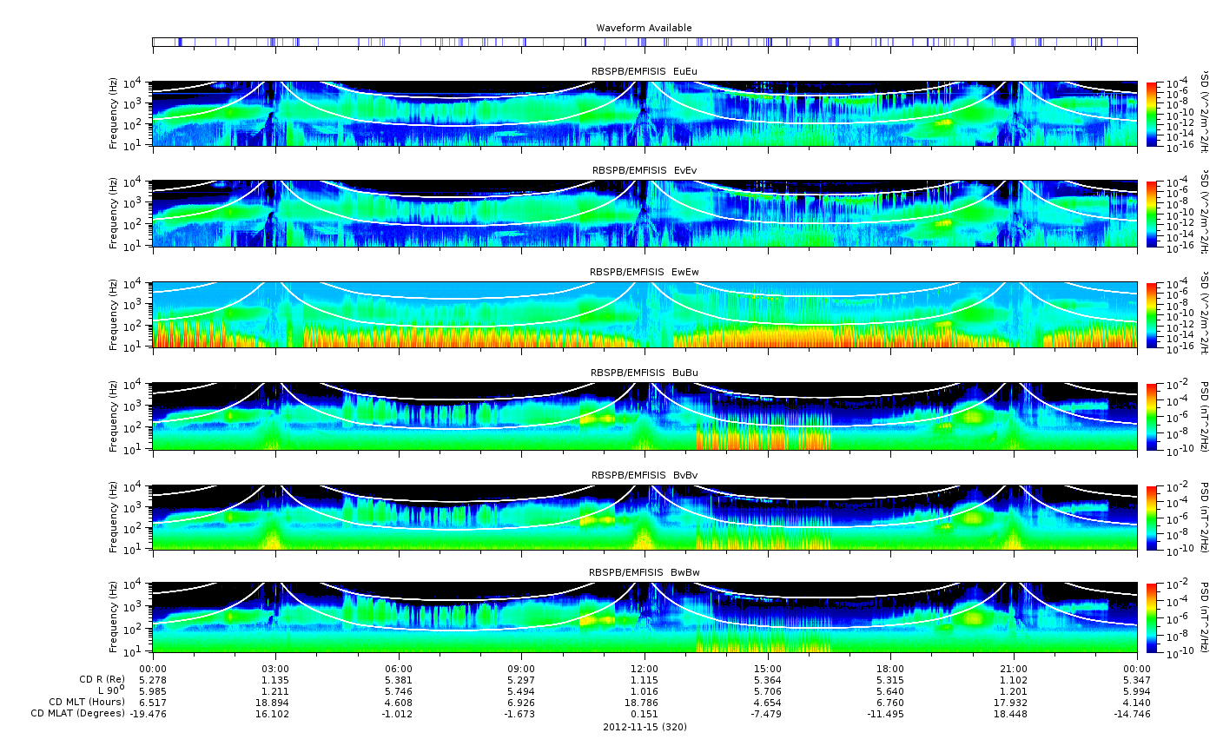The height and width of the screenshot is (746, 1223).
Task: Click the 18:00 time axis label
Action: (890, 669)
